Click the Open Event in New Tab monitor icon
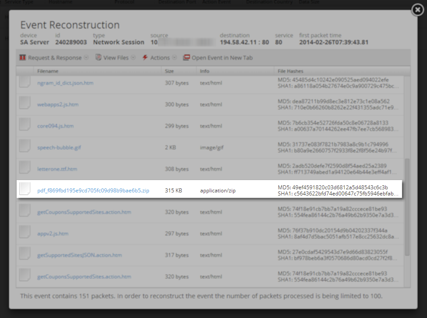This screenshot has height=318, width=427. 187,57
